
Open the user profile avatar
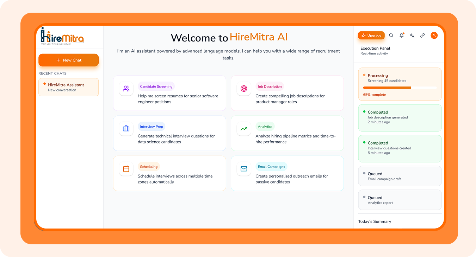tap(434, 36)
